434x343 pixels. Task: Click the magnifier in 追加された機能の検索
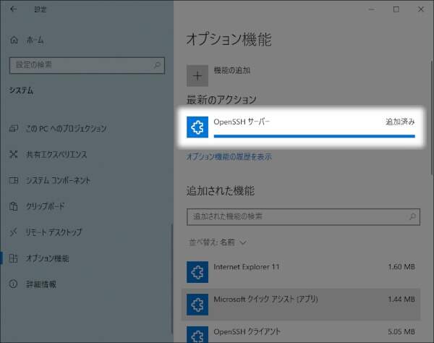[412, 216]
